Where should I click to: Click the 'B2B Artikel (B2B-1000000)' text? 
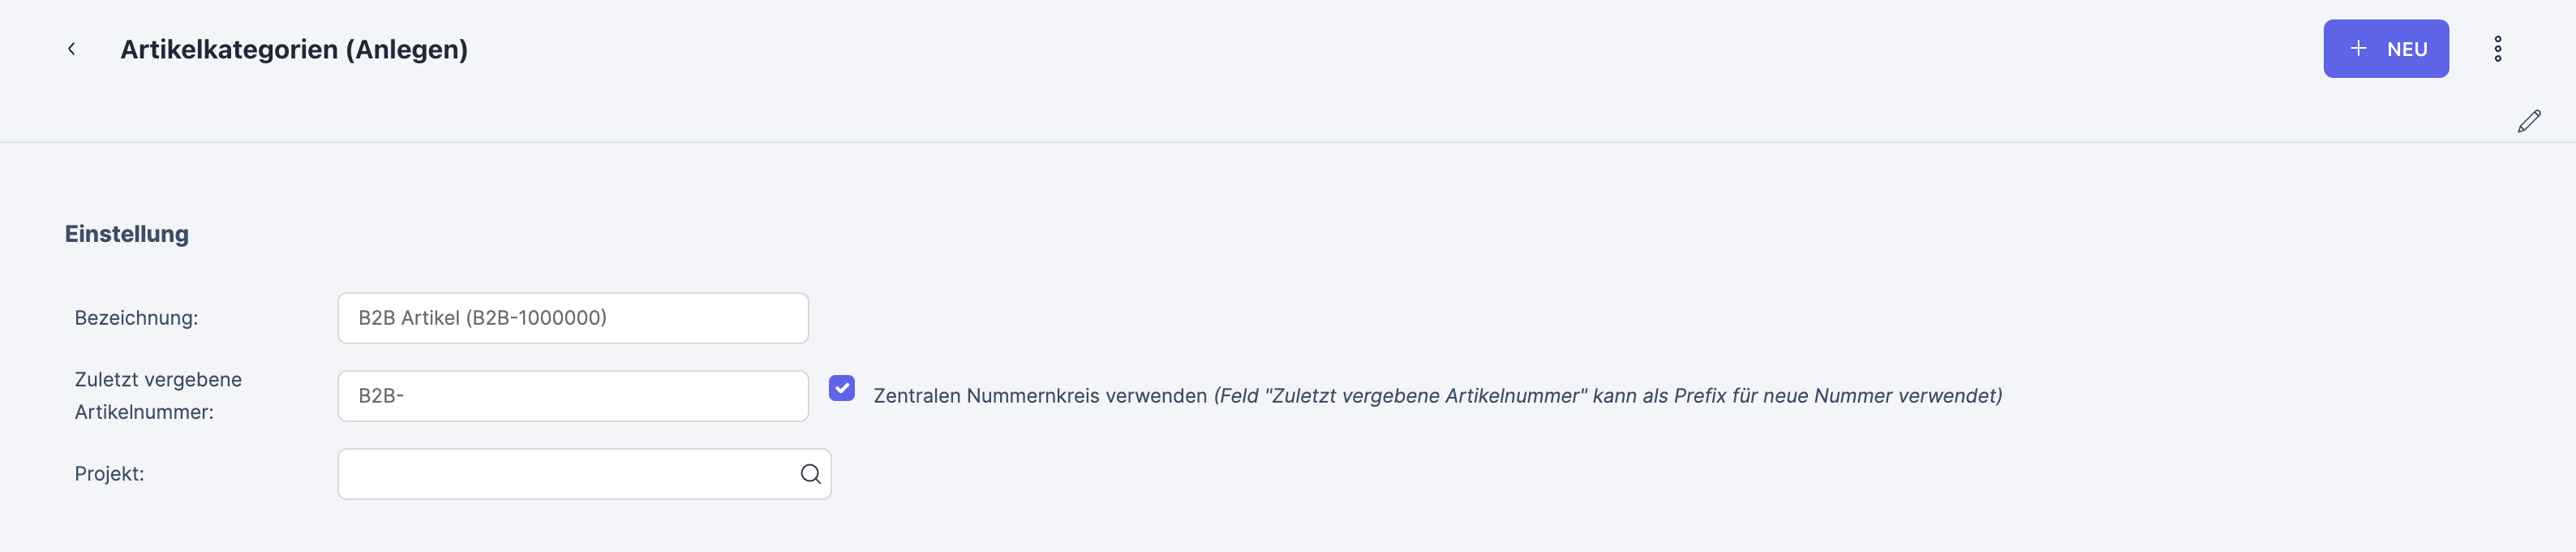click(482, 318)
